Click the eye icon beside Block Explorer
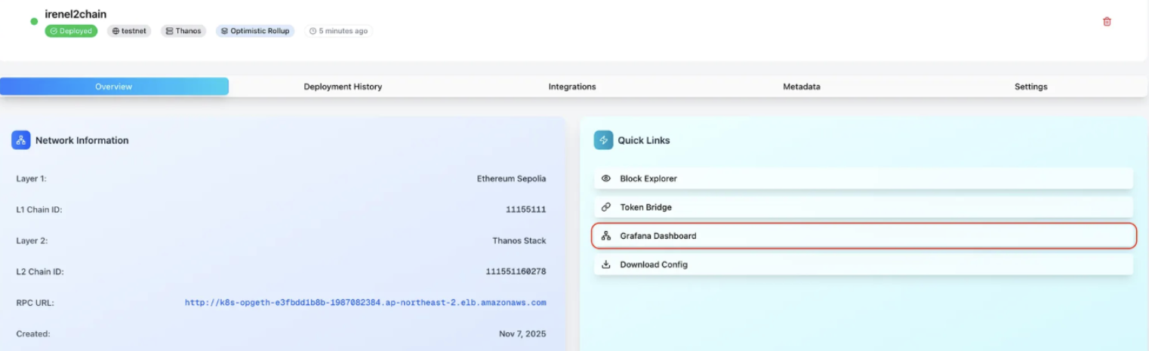The image size is (1149, 351). click(x=605, y=179)
